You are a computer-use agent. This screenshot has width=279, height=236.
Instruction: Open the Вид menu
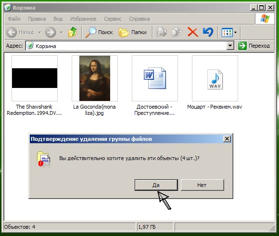click(58, 19)
